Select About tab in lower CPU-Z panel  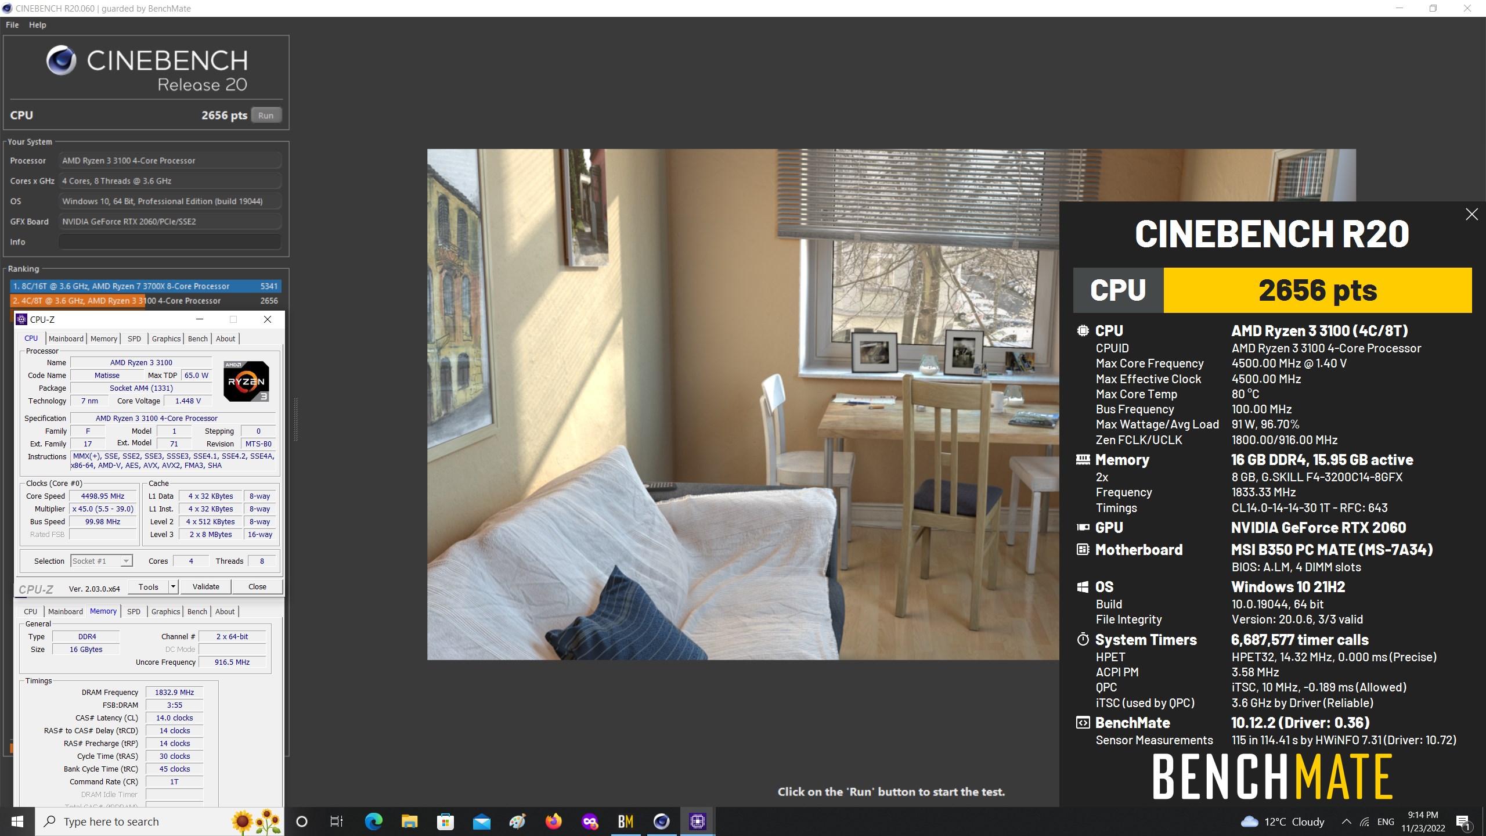pyautogui.click(x=225, y=611)
